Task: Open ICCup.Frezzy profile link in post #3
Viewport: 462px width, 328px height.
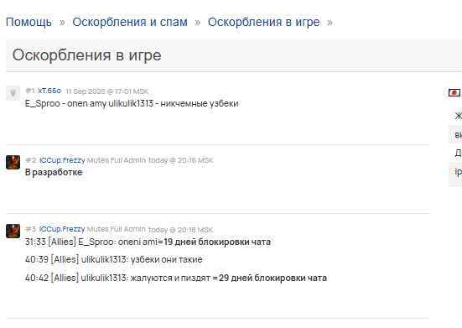Action: [62, 229]
